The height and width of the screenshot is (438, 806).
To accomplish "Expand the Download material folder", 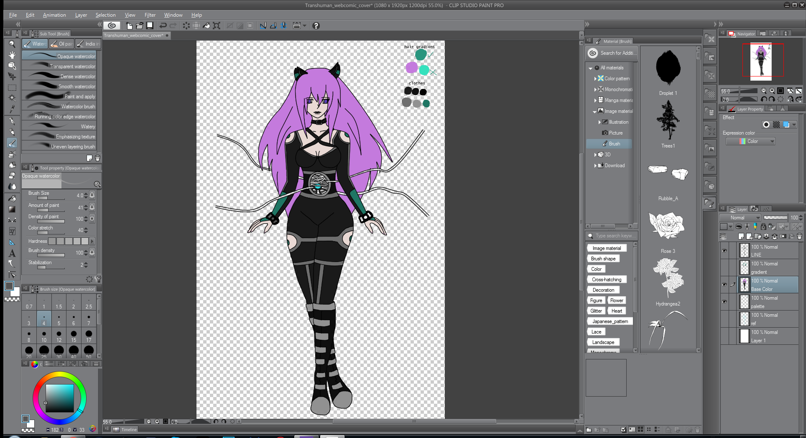I will tap(595, 166).
